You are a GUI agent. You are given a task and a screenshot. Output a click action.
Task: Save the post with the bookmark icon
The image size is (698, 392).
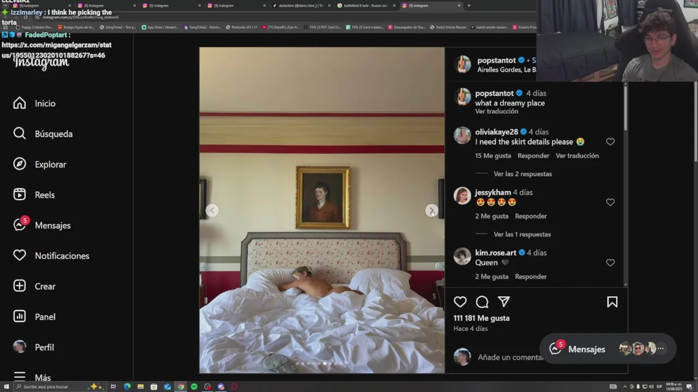612,302
